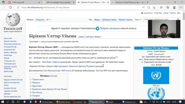The image size is (185, 104).
Task: Show hidden tray icons chevron
Action: tap(150, 102)
